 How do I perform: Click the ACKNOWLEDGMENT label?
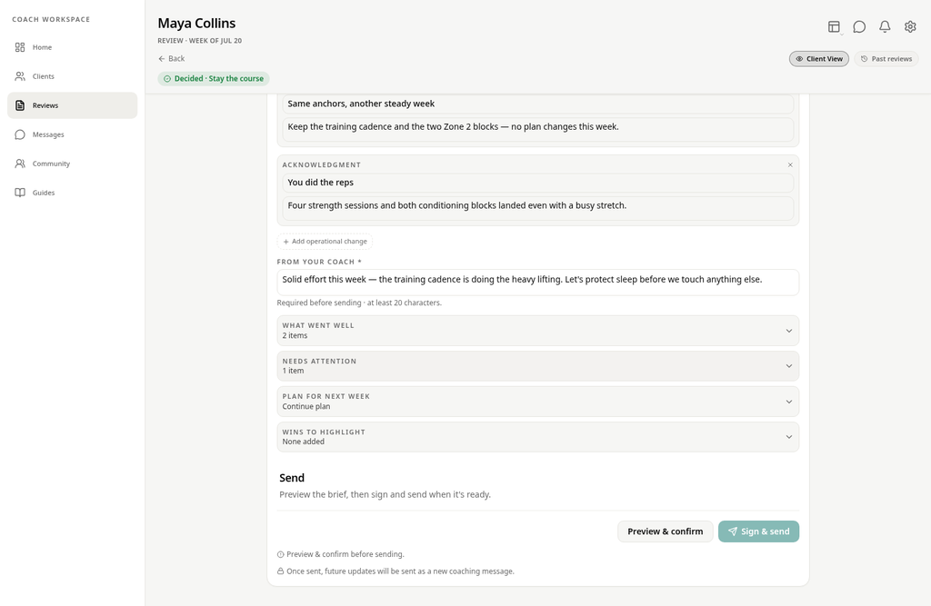(x=321, y=165)
